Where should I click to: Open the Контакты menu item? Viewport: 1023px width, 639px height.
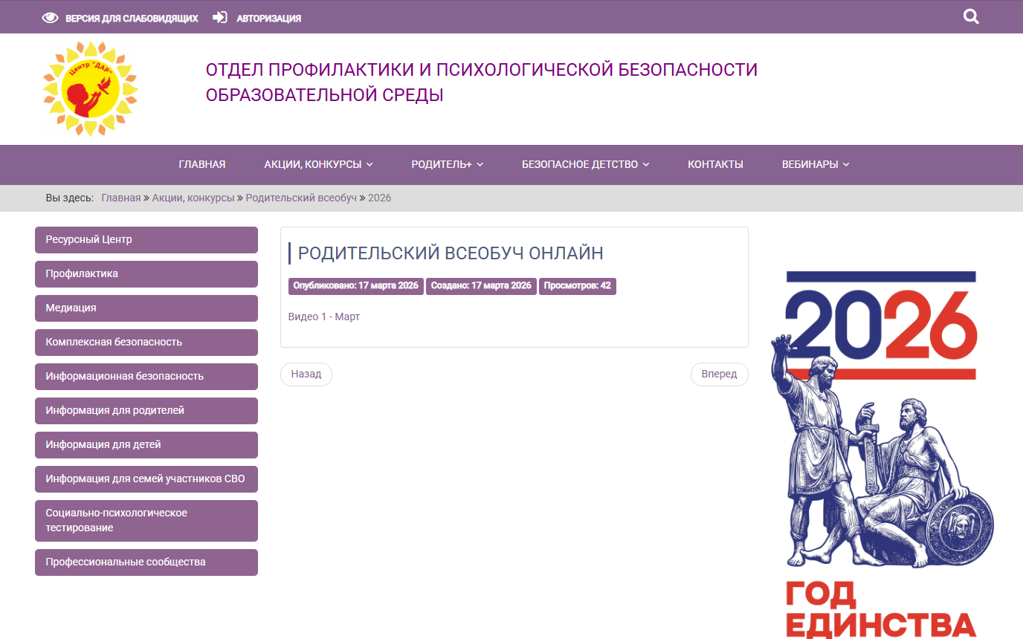[715, 164]
